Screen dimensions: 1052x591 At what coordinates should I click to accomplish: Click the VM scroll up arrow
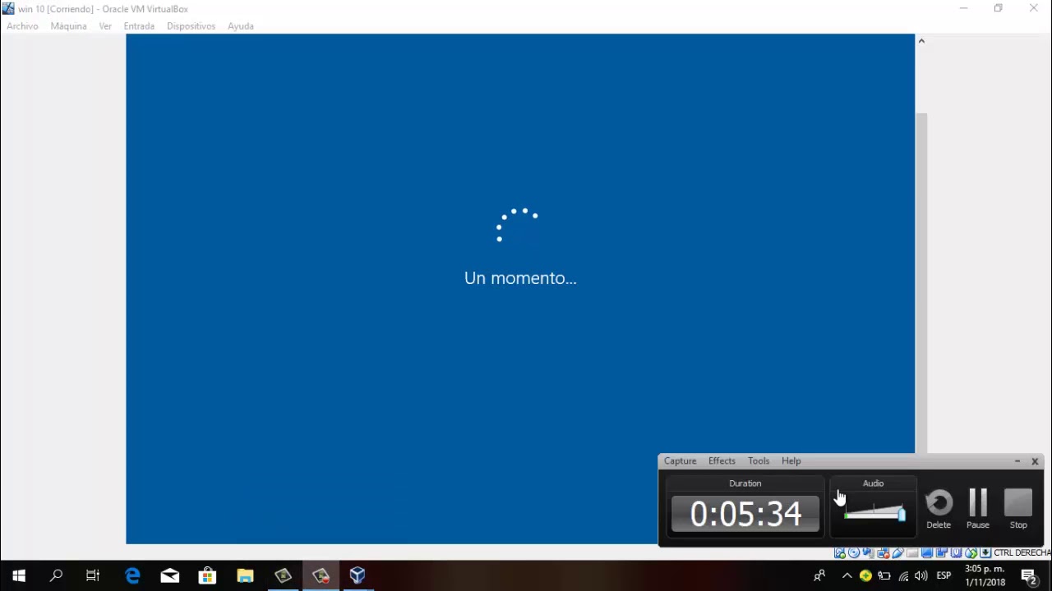click(x=921, y=40)
